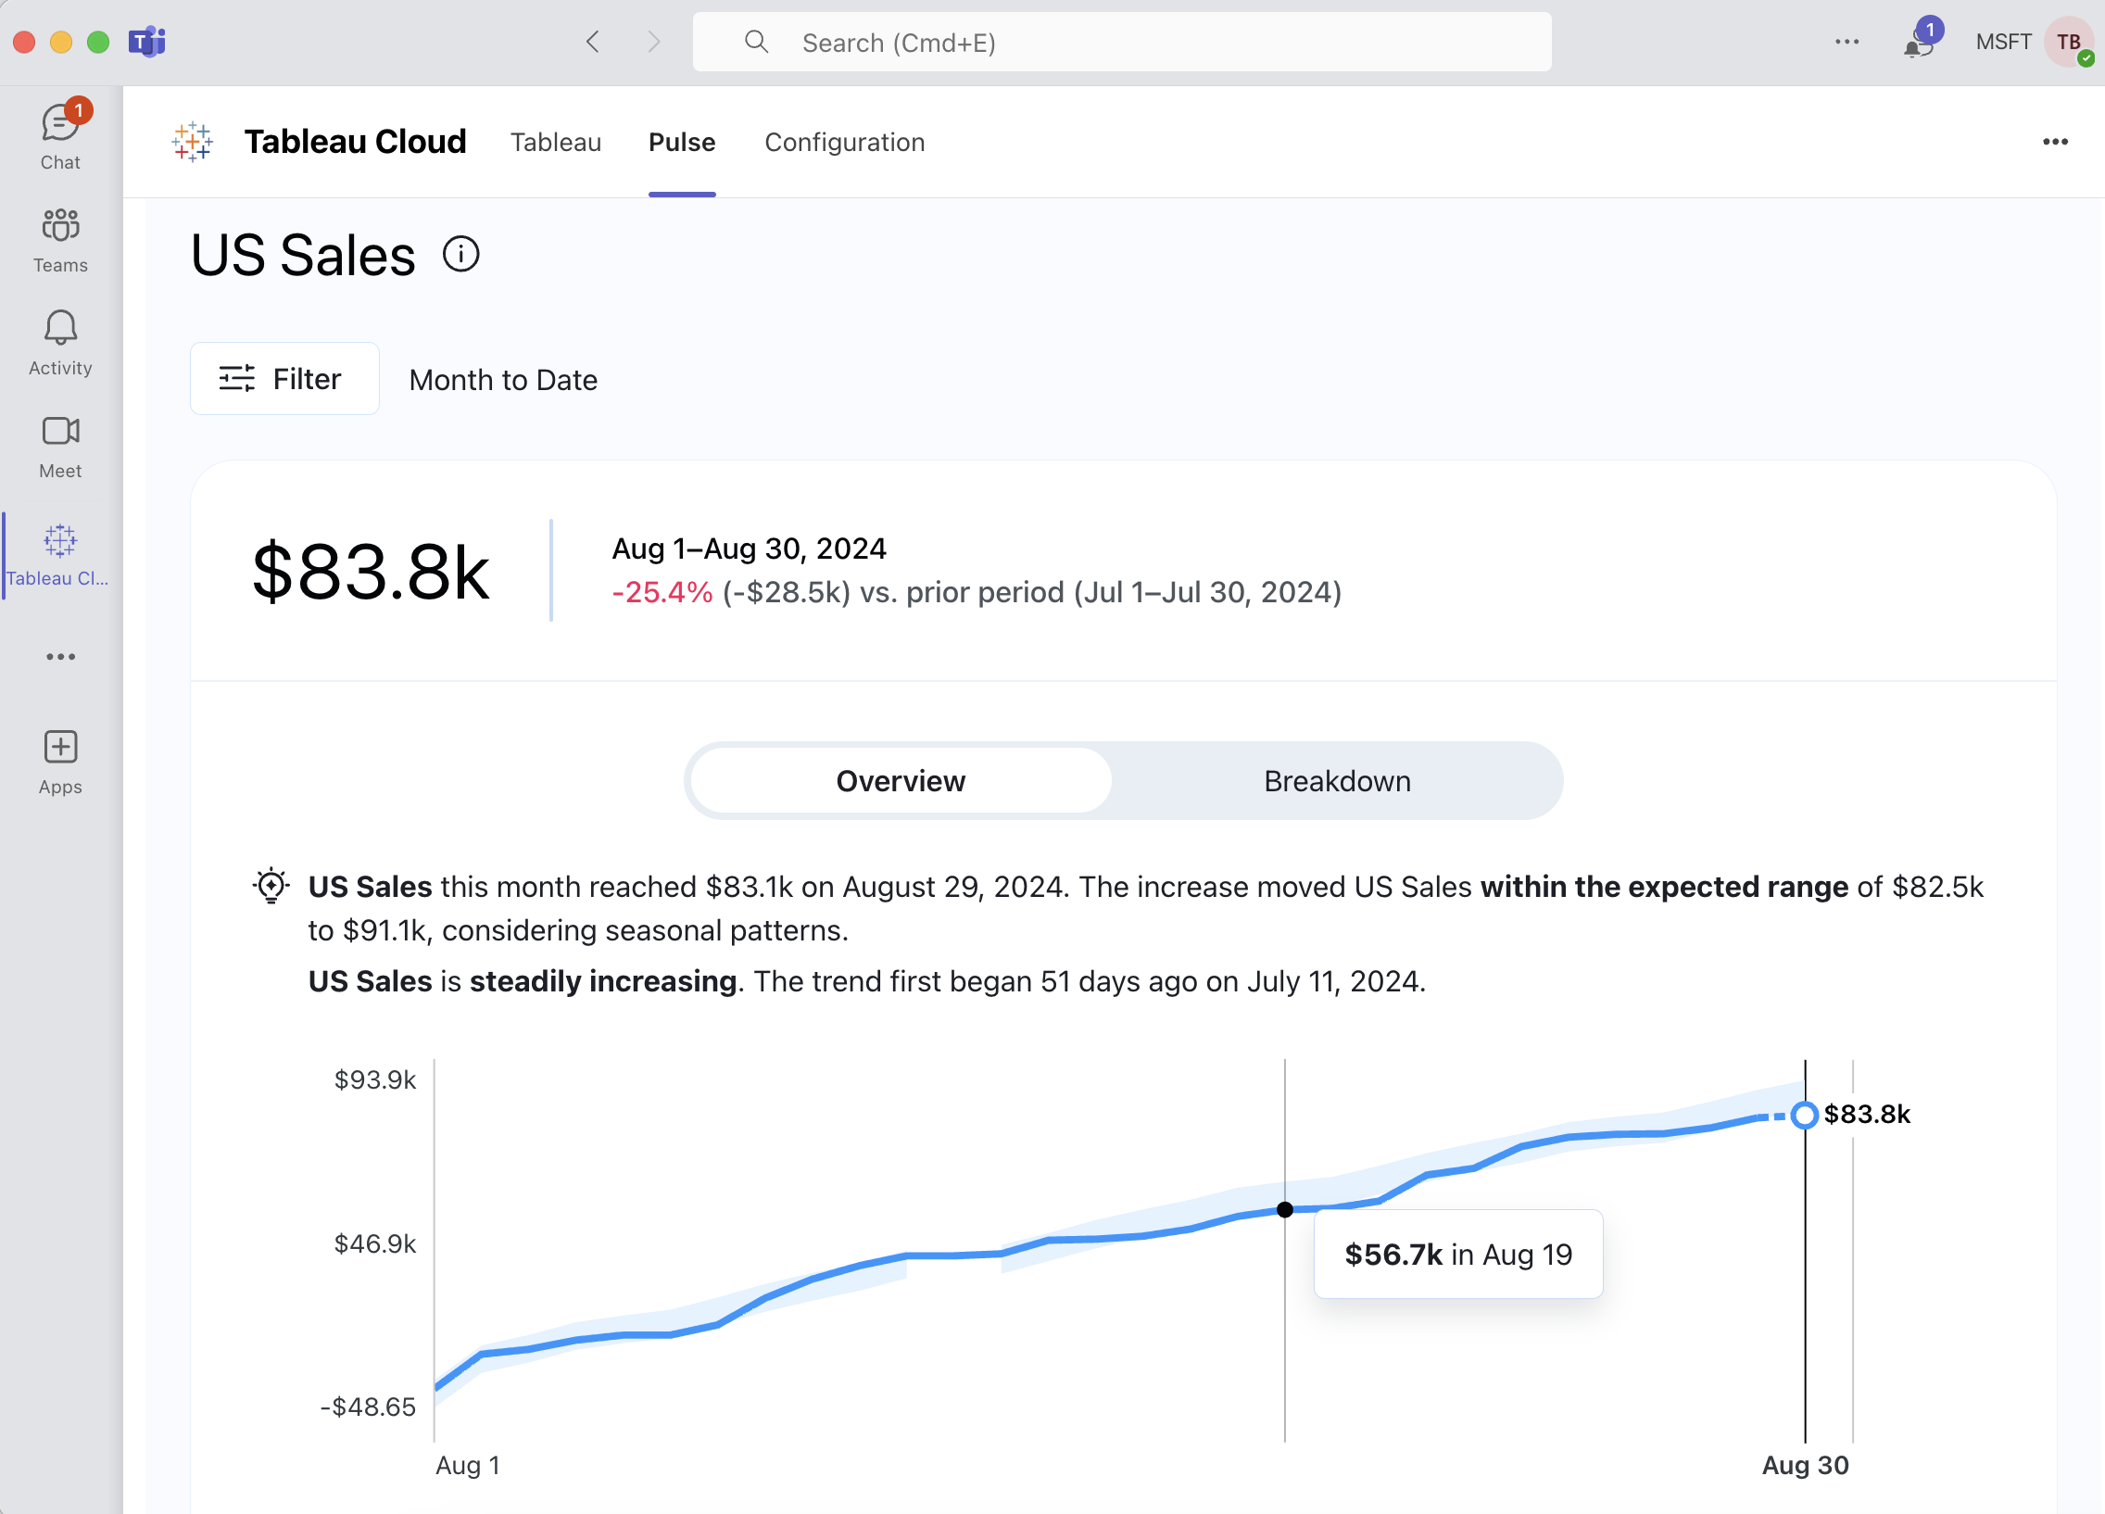Click the Tableau Cloud logo icon
This screenshot has height=1514, width=2105.
pyautogui.click(x=192, y=142)
